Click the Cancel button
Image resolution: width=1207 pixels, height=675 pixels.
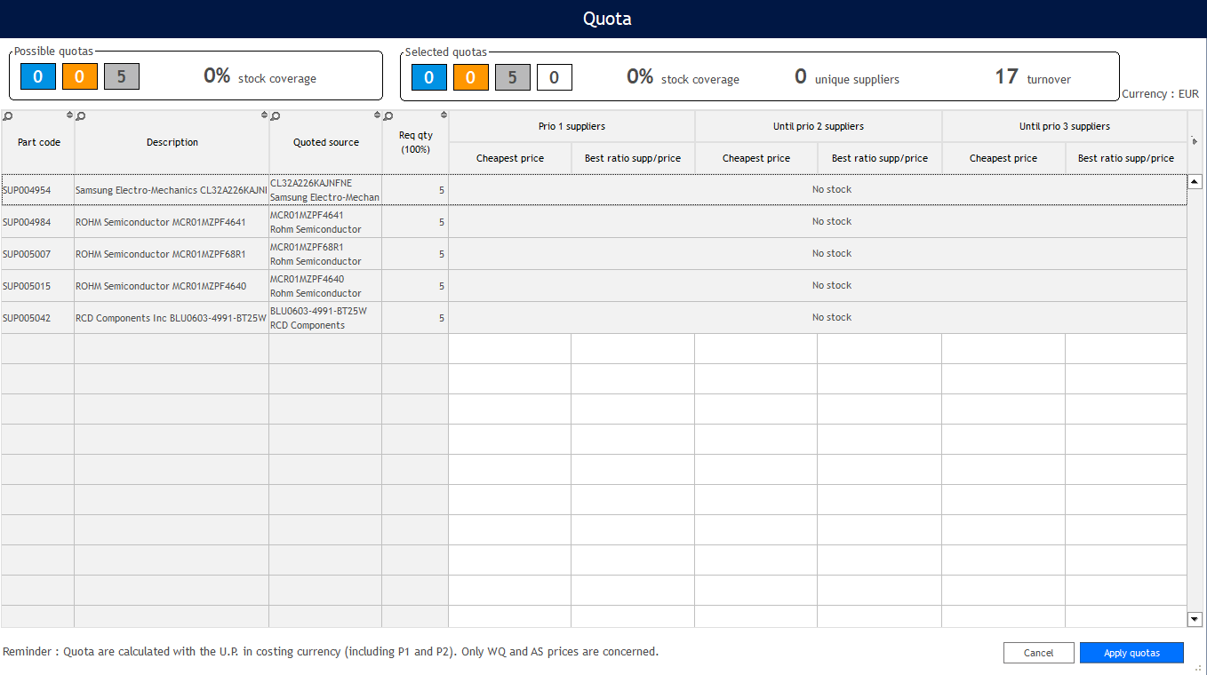1038,653
